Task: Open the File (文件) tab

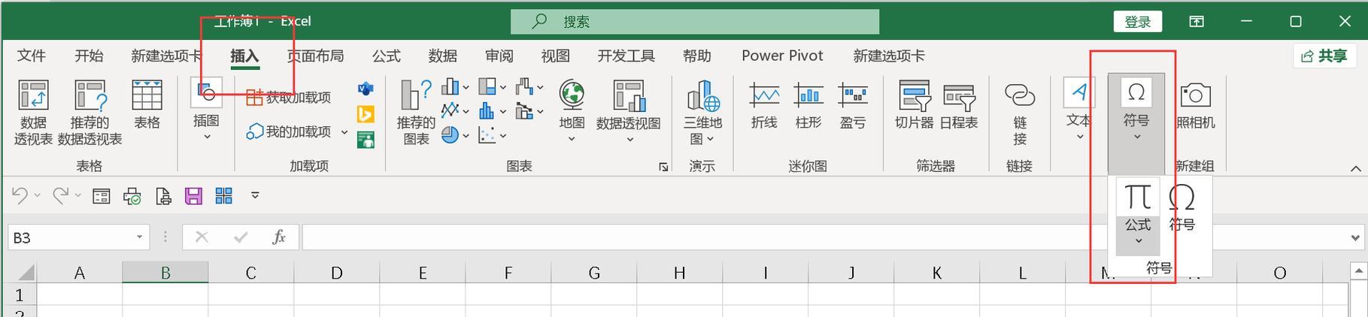Action: point(32,56)
